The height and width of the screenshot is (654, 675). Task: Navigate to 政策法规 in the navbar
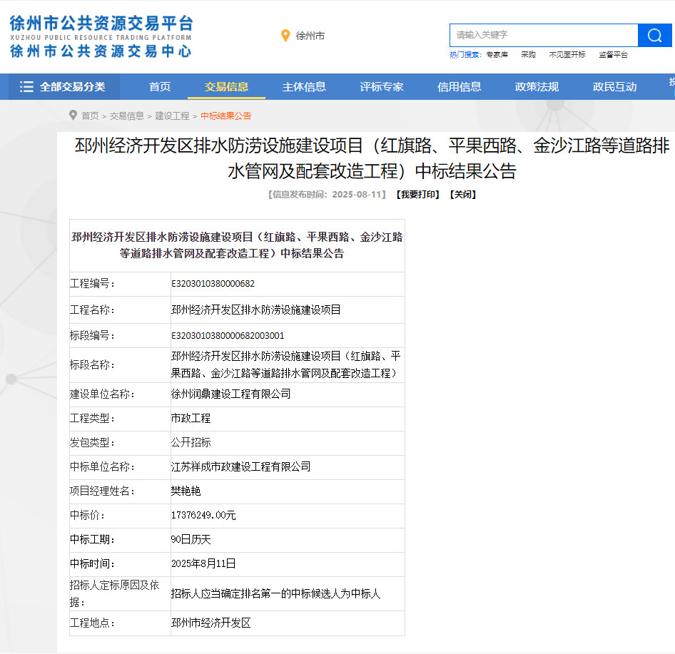[537, 87]
